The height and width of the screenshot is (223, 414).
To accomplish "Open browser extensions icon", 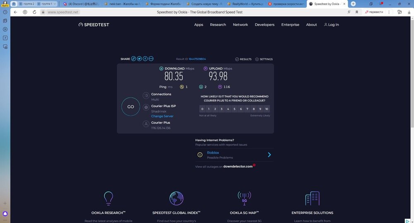I will 400,12.
